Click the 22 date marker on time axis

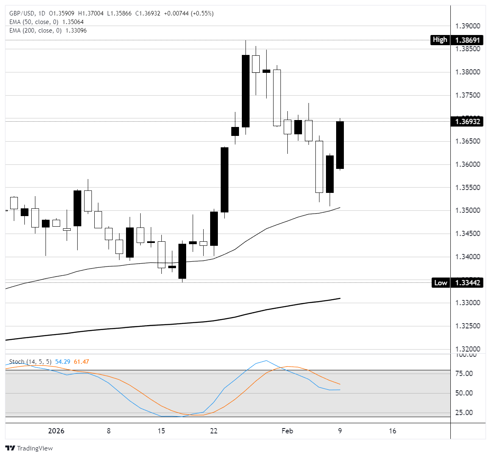pyautogui.click(x=214, y=431)
